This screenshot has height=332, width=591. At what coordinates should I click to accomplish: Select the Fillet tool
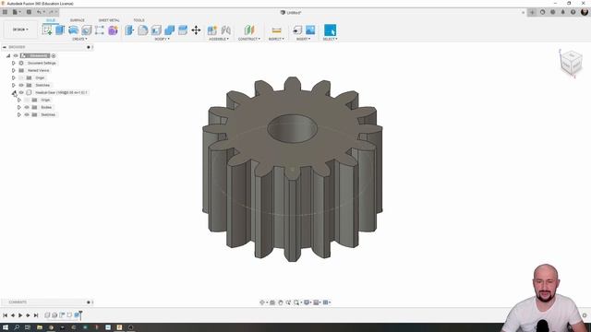pos(142,30)
